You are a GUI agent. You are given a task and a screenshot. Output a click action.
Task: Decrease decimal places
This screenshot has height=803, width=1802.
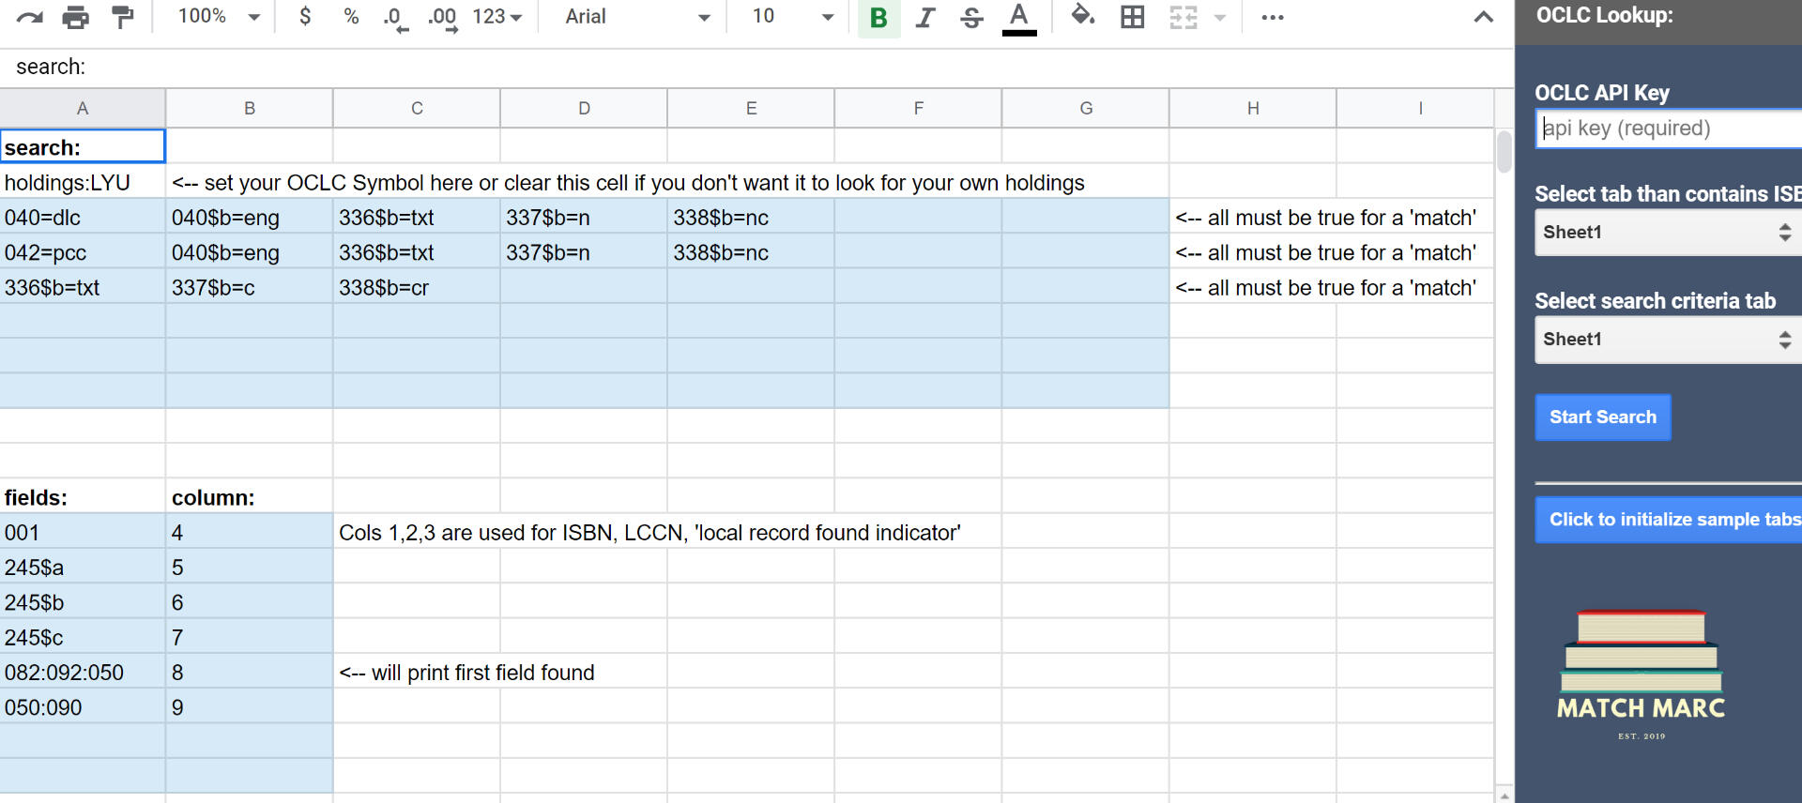coord(395,18)
